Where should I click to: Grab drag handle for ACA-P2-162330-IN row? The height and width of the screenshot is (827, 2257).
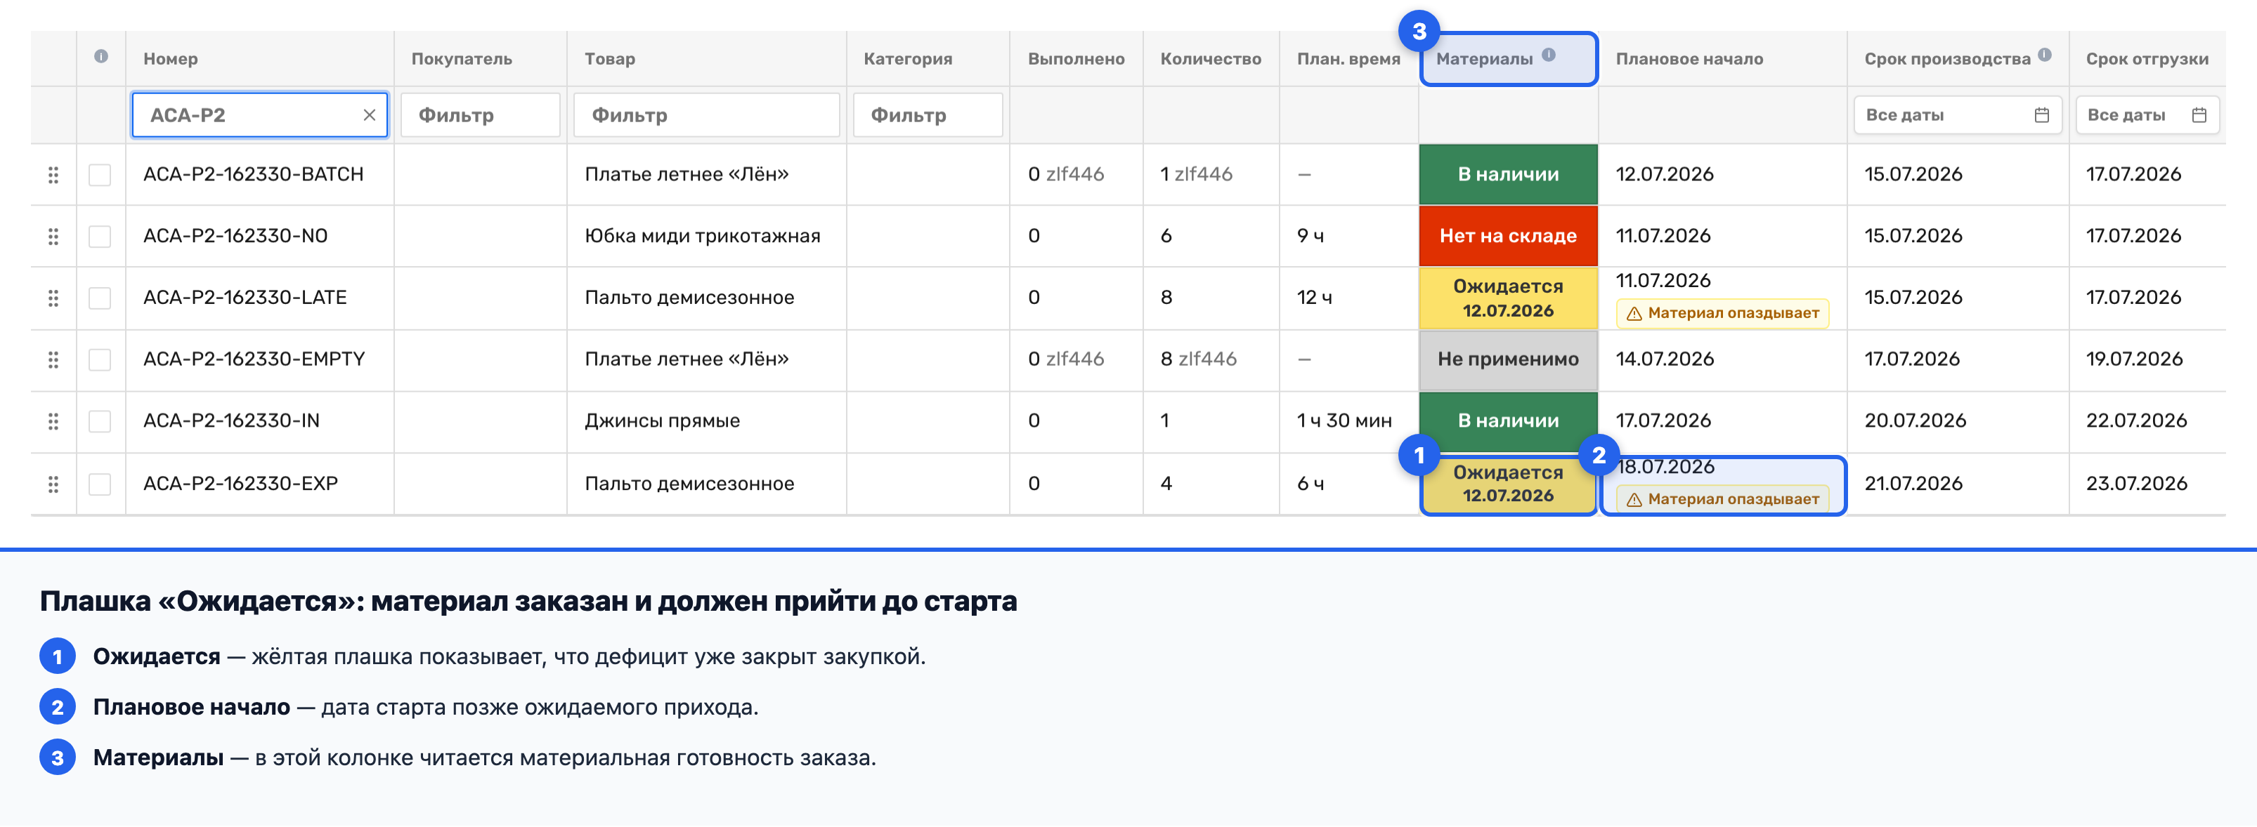(x=53, y=422)
